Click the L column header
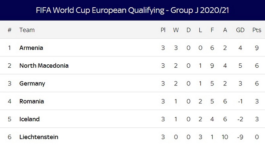Viewport: 265px width, 148px height. [200, 30]
